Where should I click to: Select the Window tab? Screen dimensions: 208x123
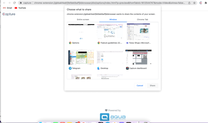click(113, 20)
